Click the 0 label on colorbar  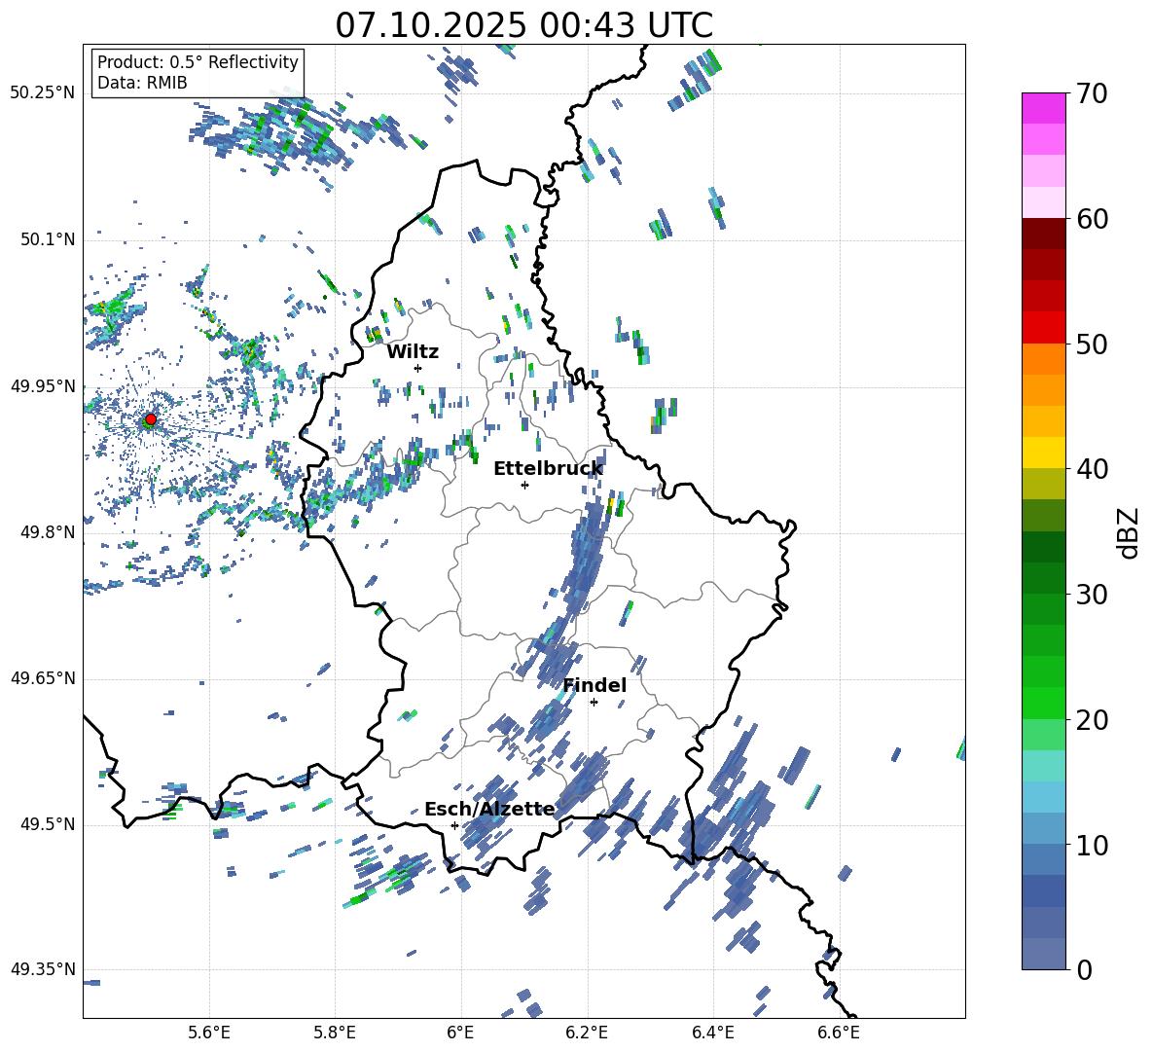click(1084, 969)
